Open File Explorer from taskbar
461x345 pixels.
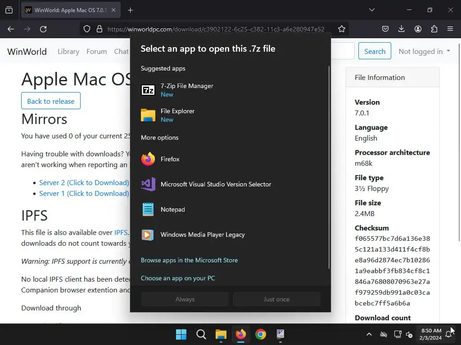click(221, 334)
